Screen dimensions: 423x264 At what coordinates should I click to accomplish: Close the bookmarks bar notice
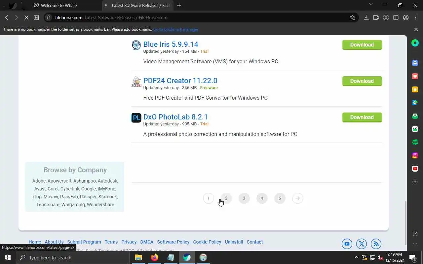click(x=416, y=29)
